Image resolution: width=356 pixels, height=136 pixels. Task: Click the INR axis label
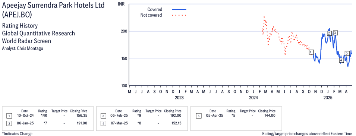[122, 4]
